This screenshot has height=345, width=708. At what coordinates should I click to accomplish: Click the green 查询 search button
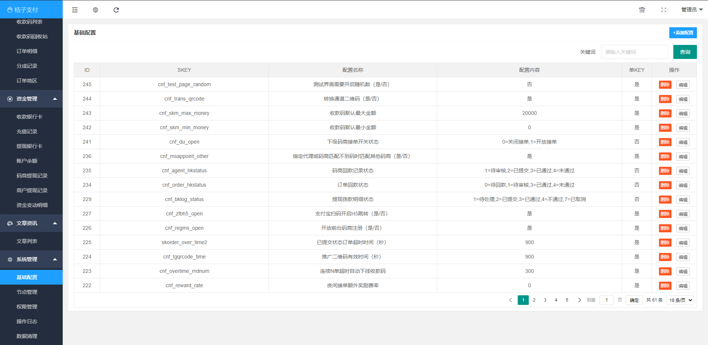coord(685,52)
